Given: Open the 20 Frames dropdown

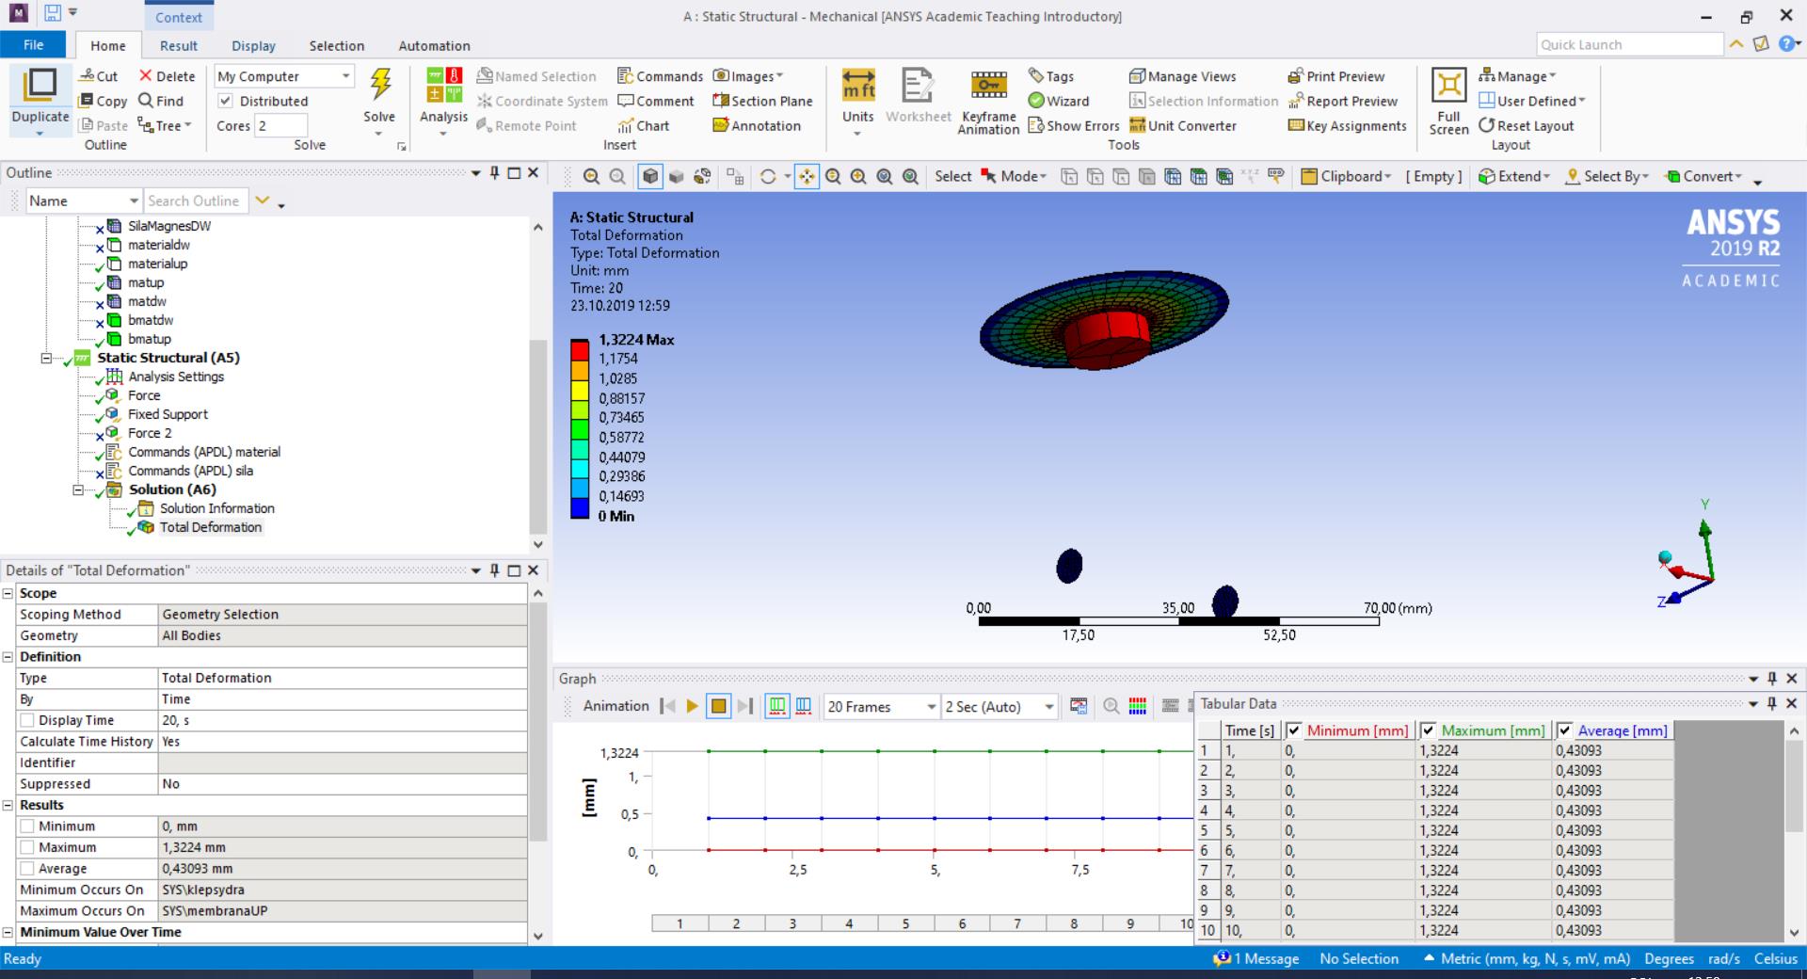Looking at the screenshot, I should (882, 706).
